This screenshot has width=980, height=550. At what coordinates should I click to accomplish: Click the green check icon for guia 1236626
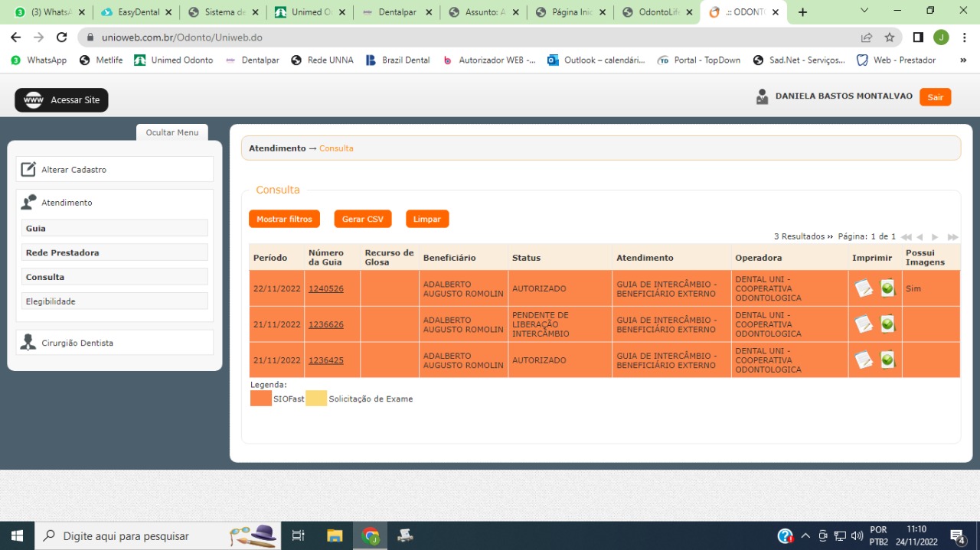pyautogui.click(x=887, y=324)
